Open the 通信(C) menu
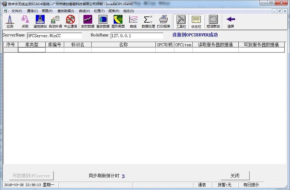290x190 pixels. 32,11
